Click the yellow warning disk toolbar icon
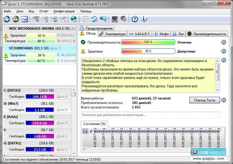Image resolution: width=233 pixels, height=164 pixels. (16, 19)
